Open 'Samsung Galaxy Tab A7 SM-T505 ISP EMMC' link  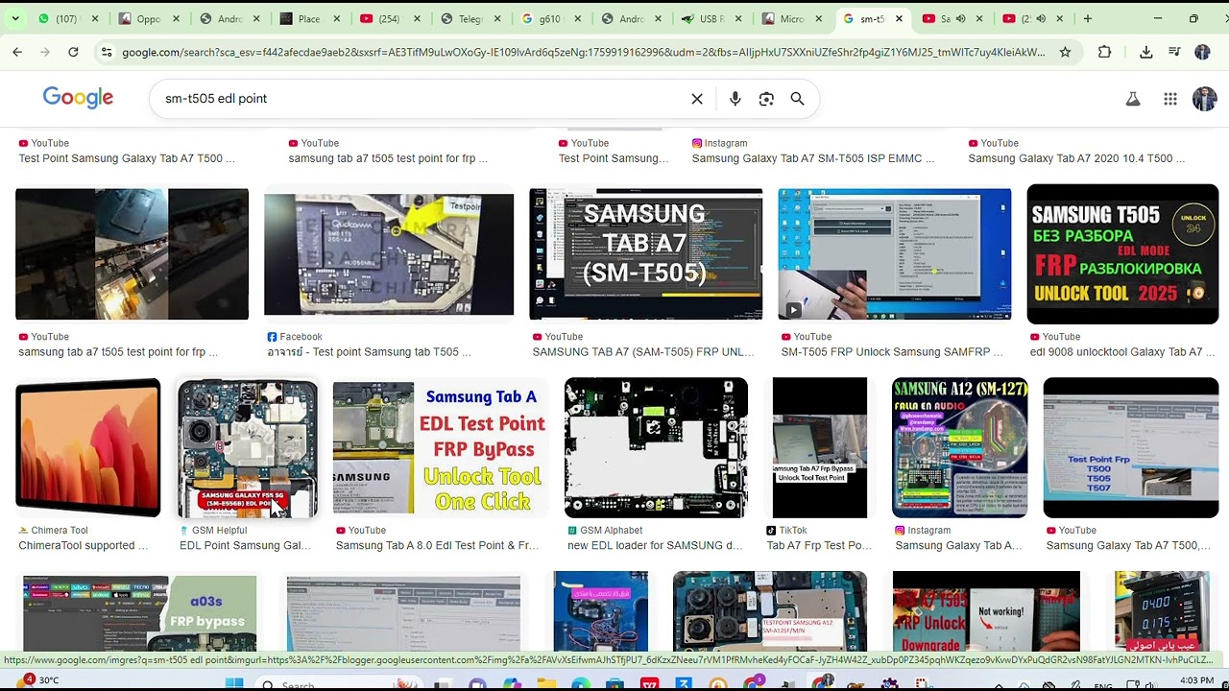click(x=813, y=158)
